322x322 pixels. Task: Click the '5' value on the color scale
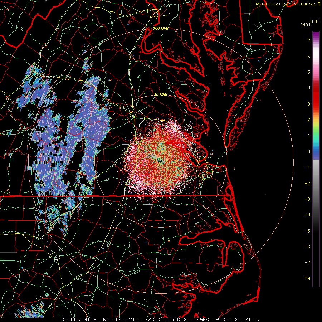tap(309, 72)
